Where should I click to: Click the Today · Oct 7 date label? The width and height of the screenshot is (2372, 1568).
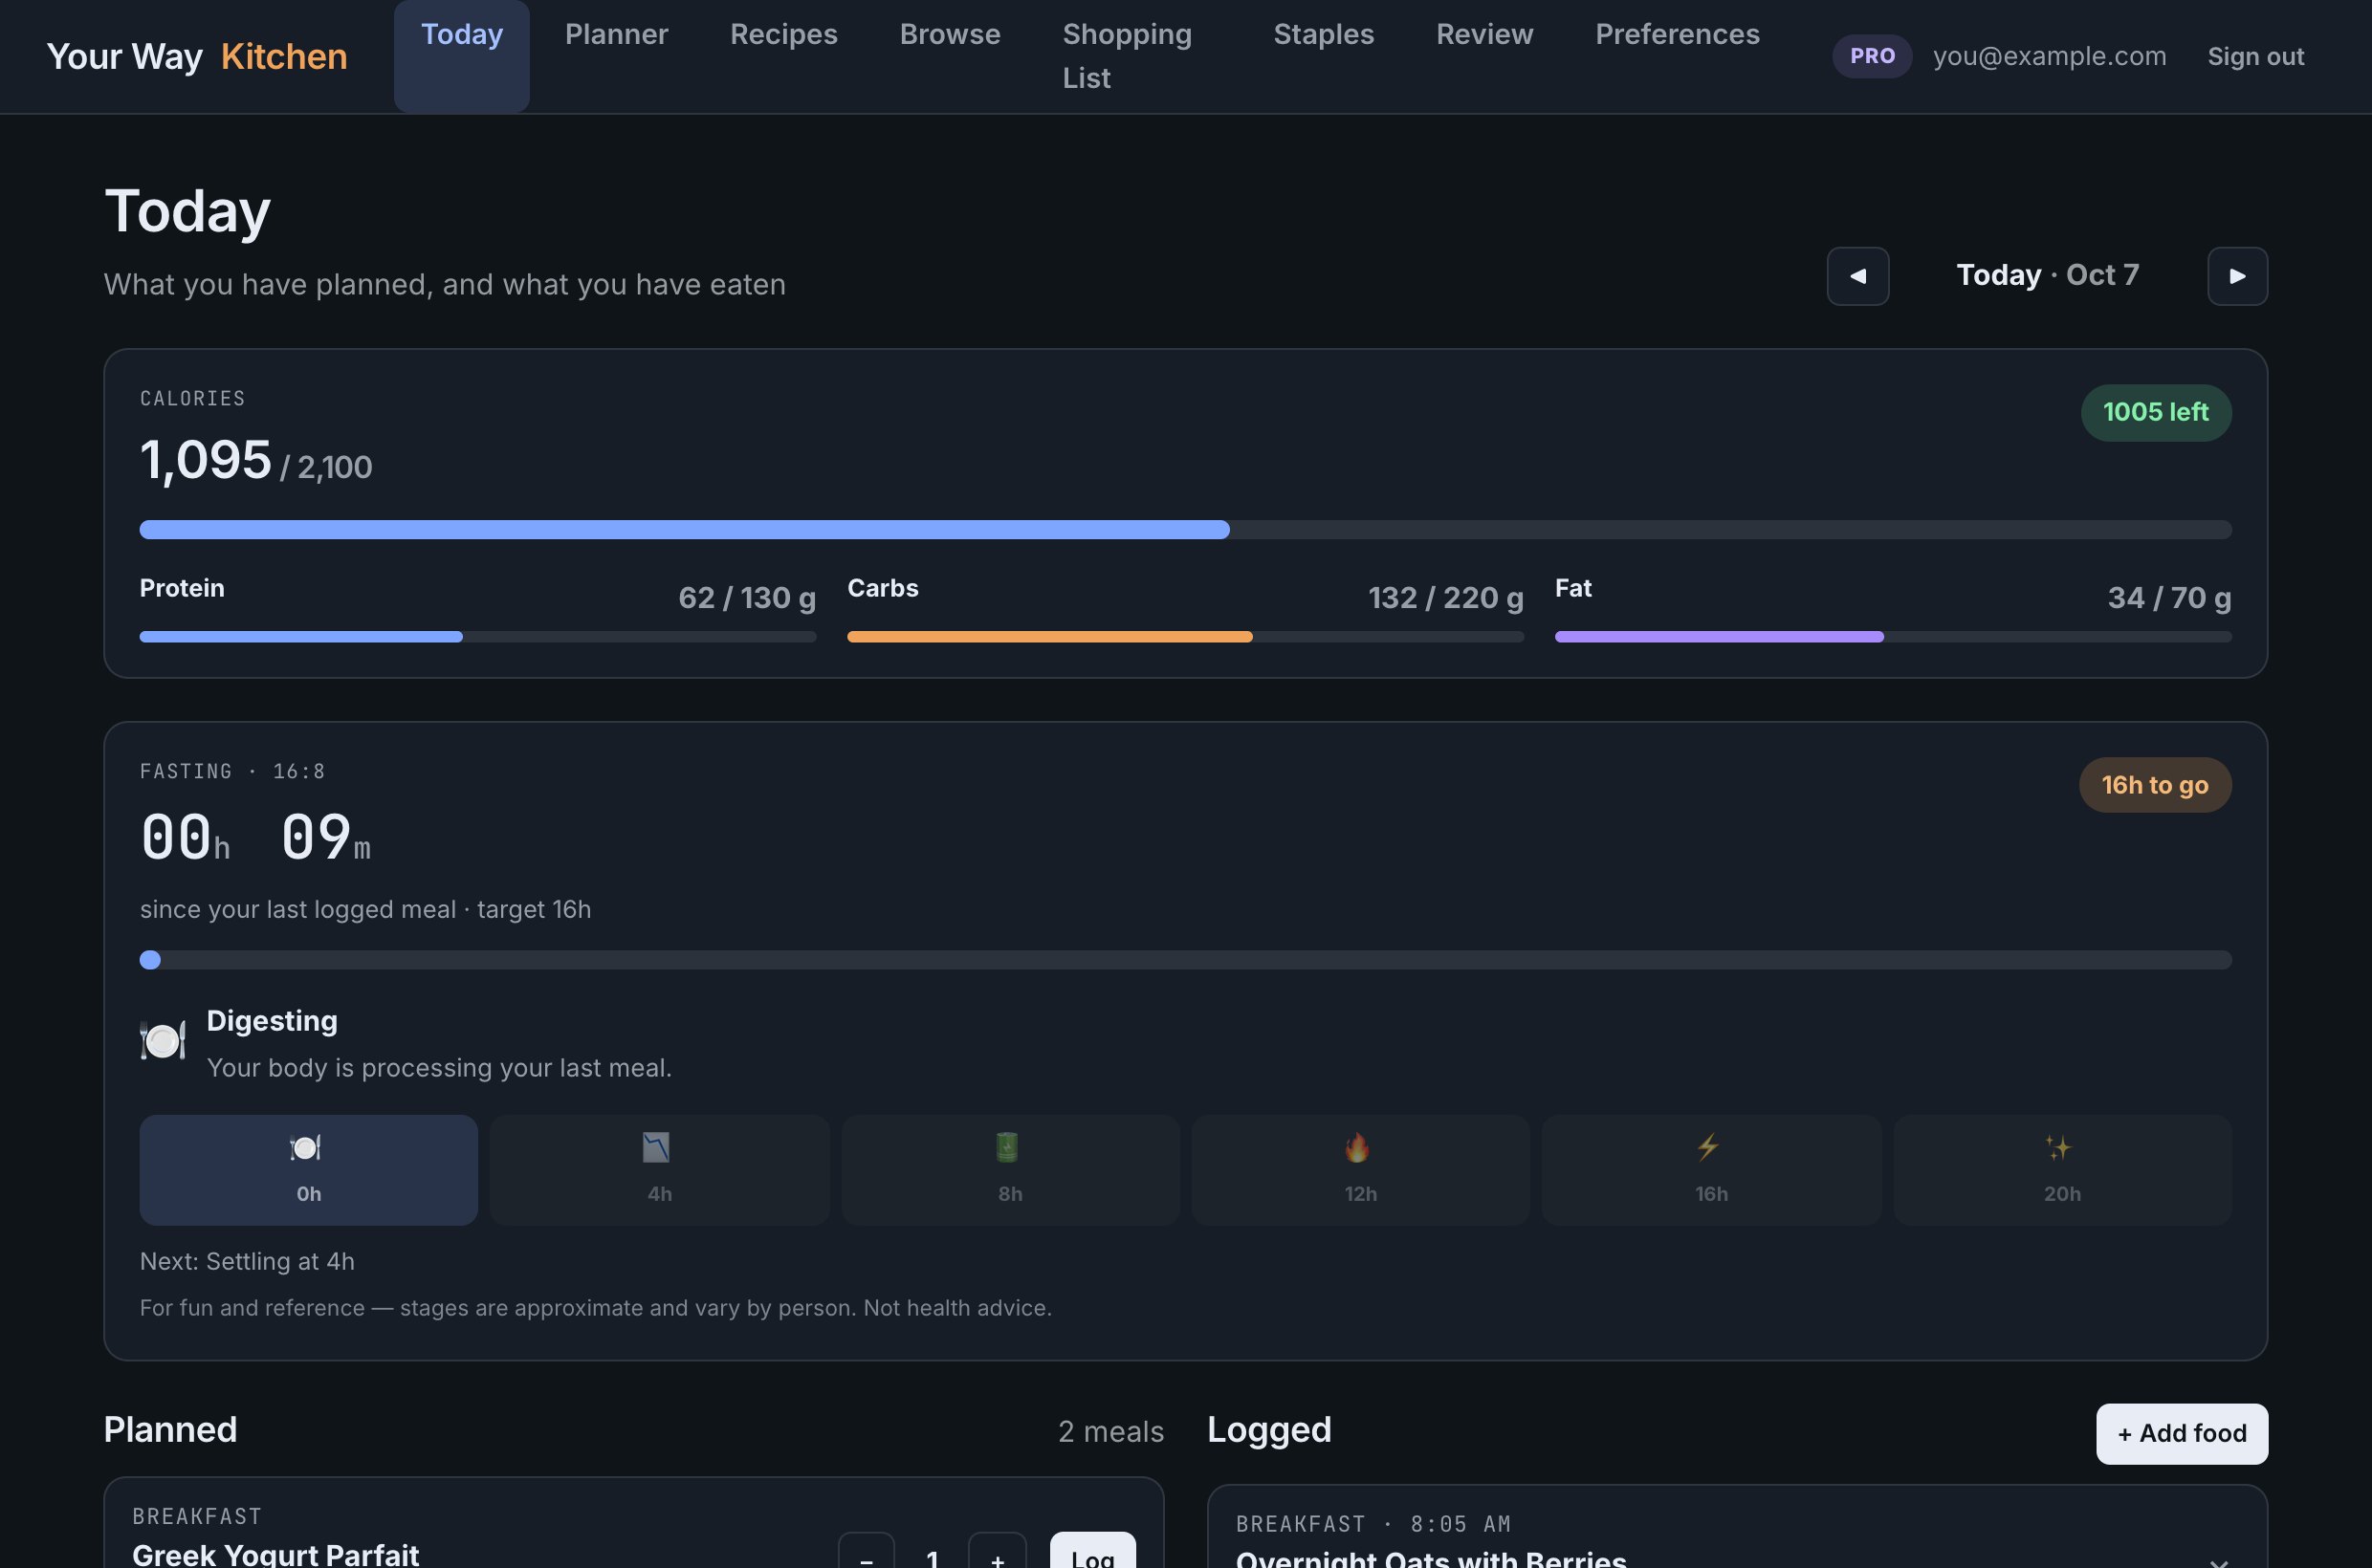point(2047,275)
